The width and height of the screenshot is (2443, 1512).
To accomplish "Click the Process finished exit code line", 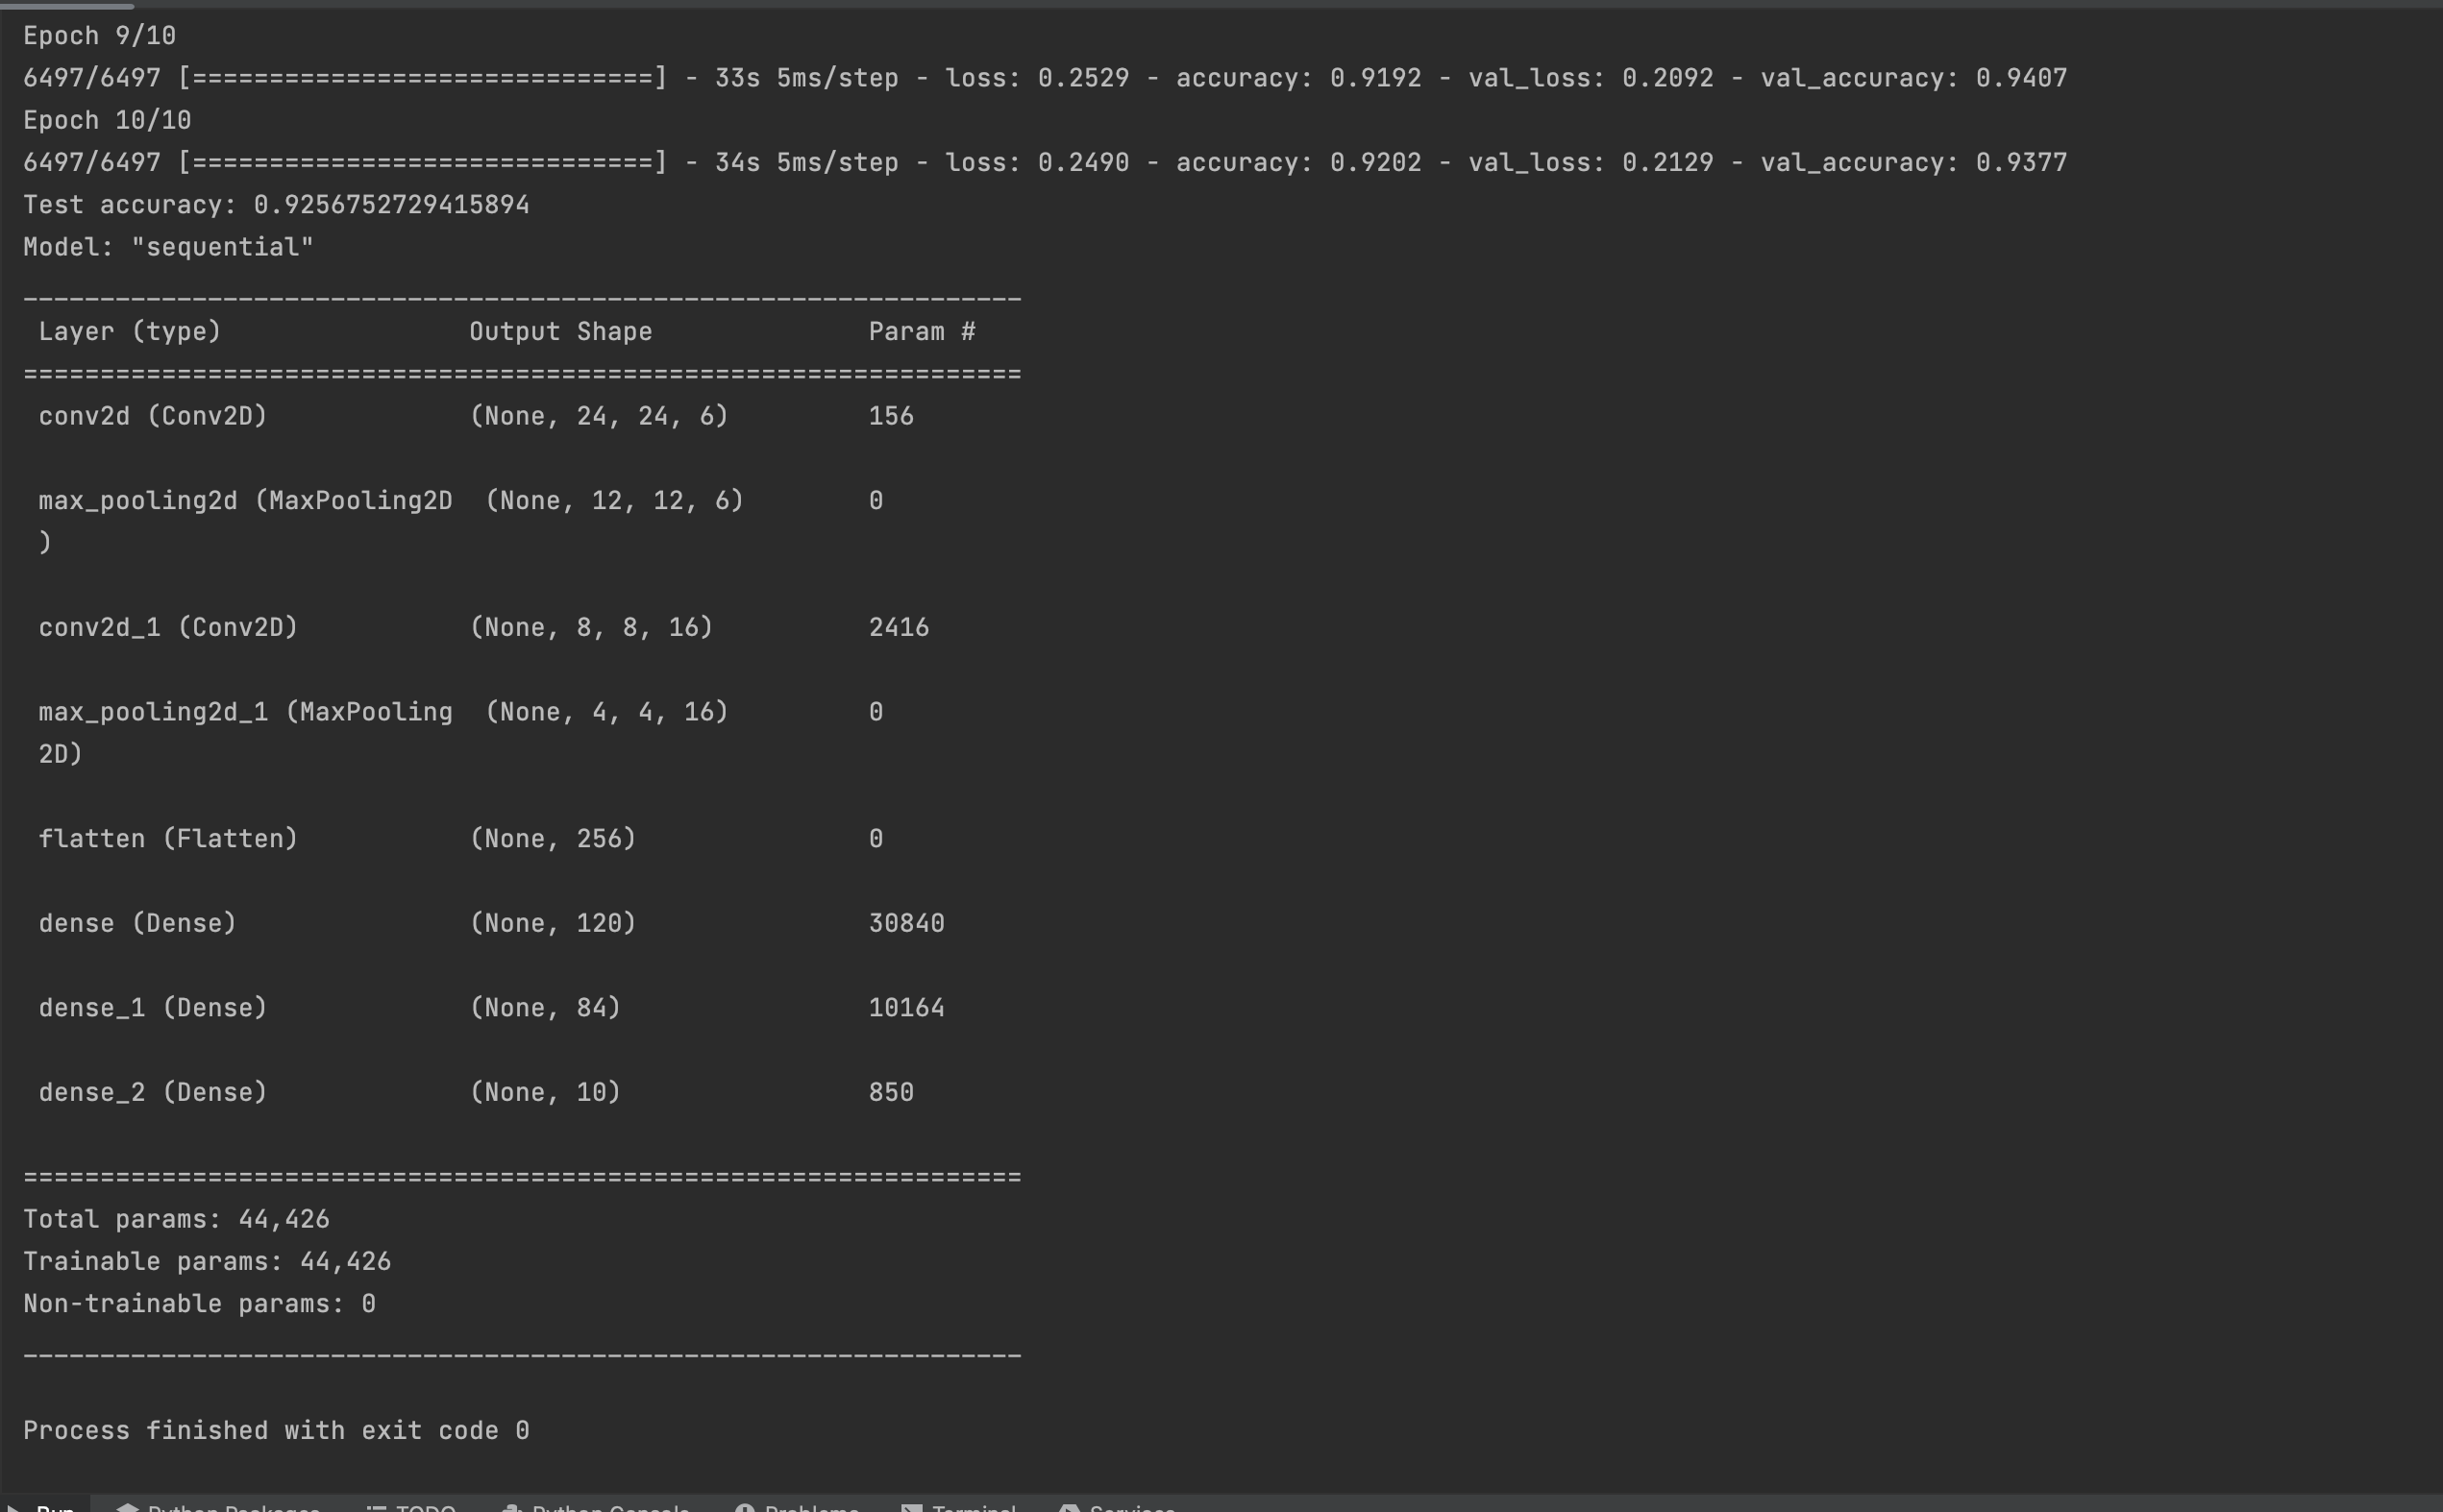I will coord(276,1429).
